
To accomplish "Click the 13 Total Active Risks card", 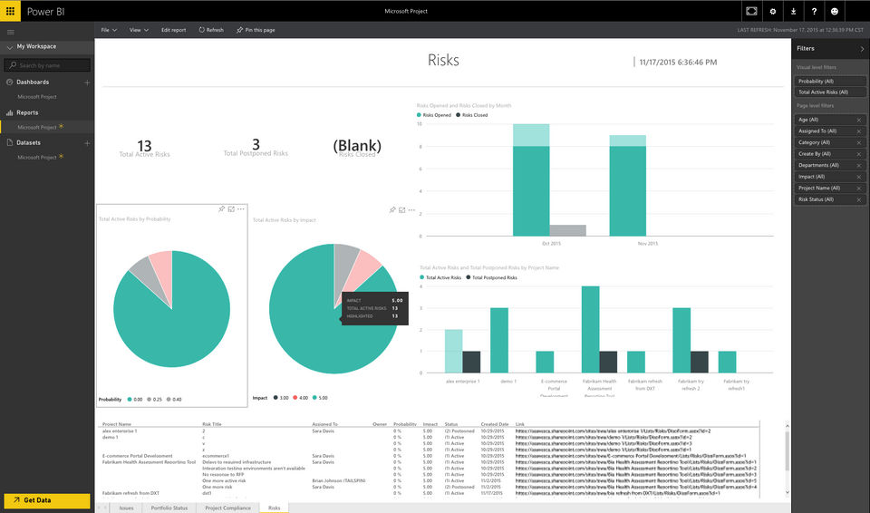I will [144, 149].
